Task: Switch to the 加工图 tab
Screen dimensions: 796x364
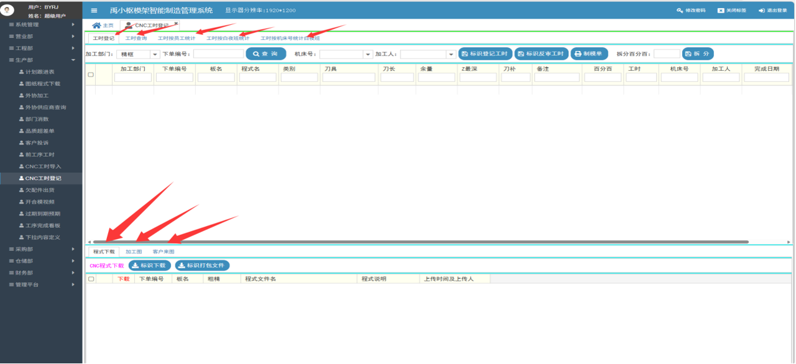Action: (134, 252)
